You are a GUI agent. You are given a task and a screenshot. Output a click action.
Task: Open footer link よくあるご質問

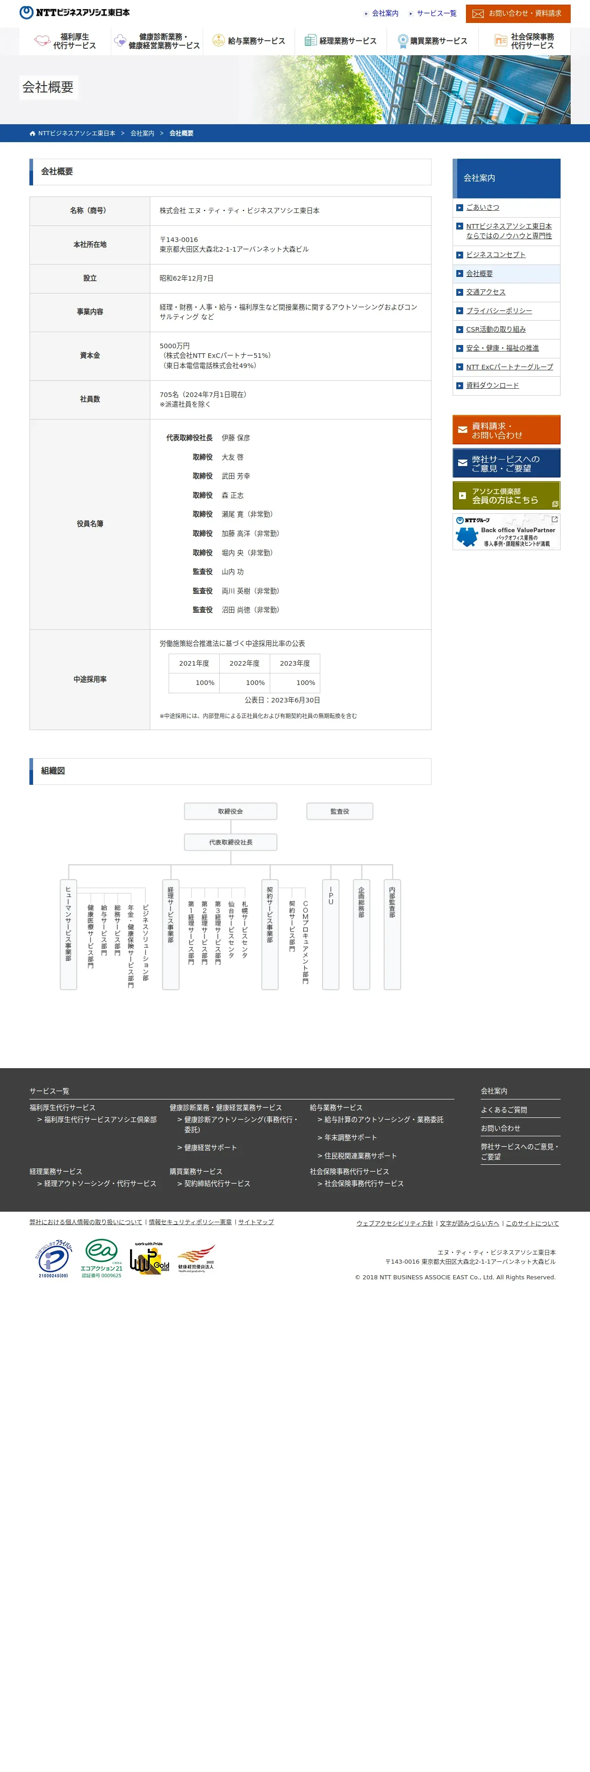504,1110
